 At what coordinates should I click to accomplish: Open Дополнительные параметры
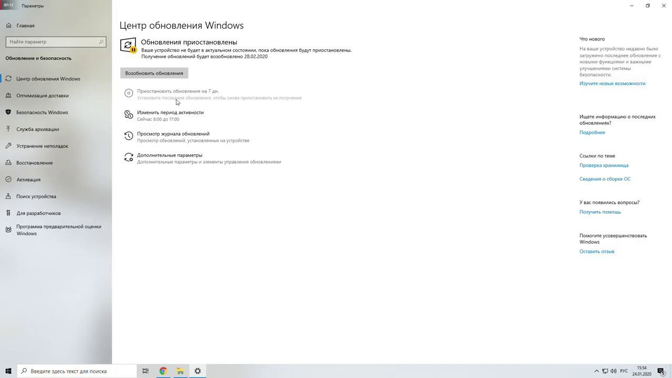pos(170,155)
